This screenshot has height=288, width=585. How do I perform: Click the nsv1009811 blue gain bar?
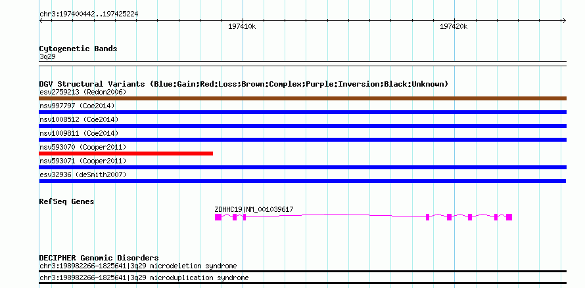(302, 140)
